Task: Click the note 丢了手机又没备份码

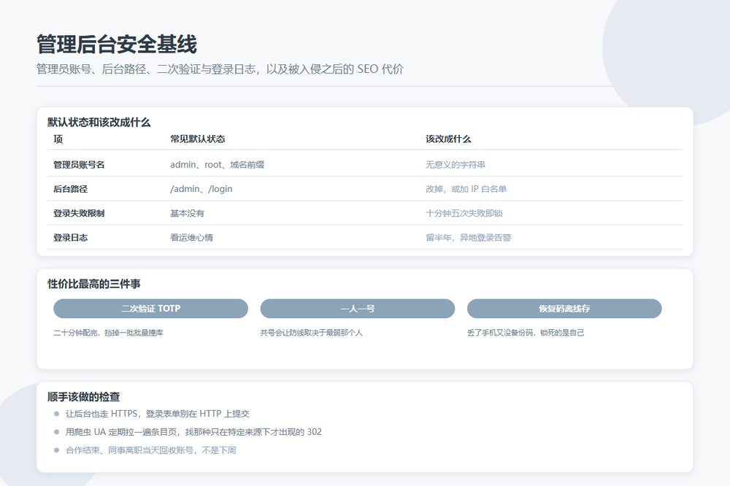Action: (526, 333)
